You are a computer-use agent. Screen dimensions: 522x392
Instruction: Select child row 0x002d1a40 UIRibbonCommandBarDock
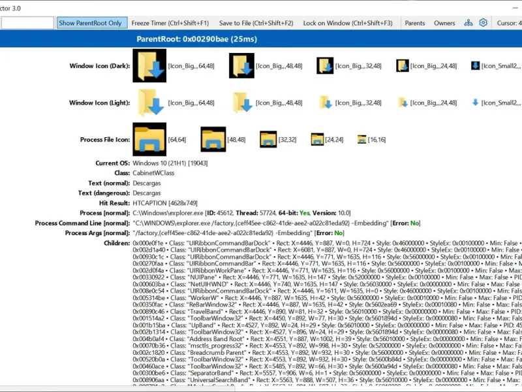click(328, 250)
